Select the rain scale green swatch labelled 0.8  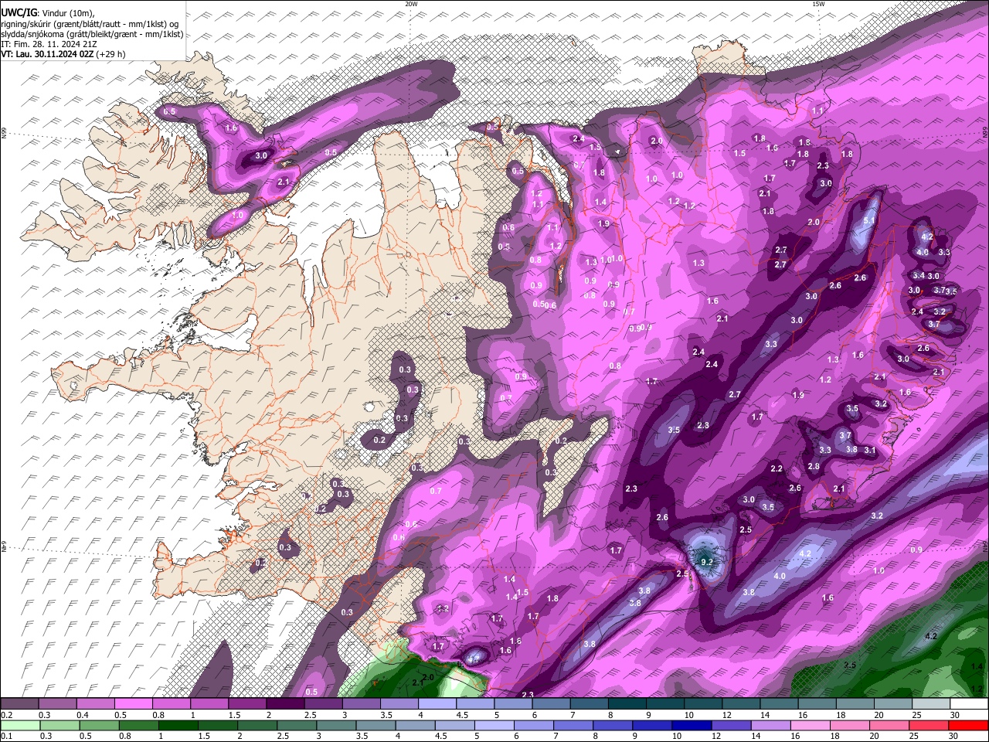138,725
